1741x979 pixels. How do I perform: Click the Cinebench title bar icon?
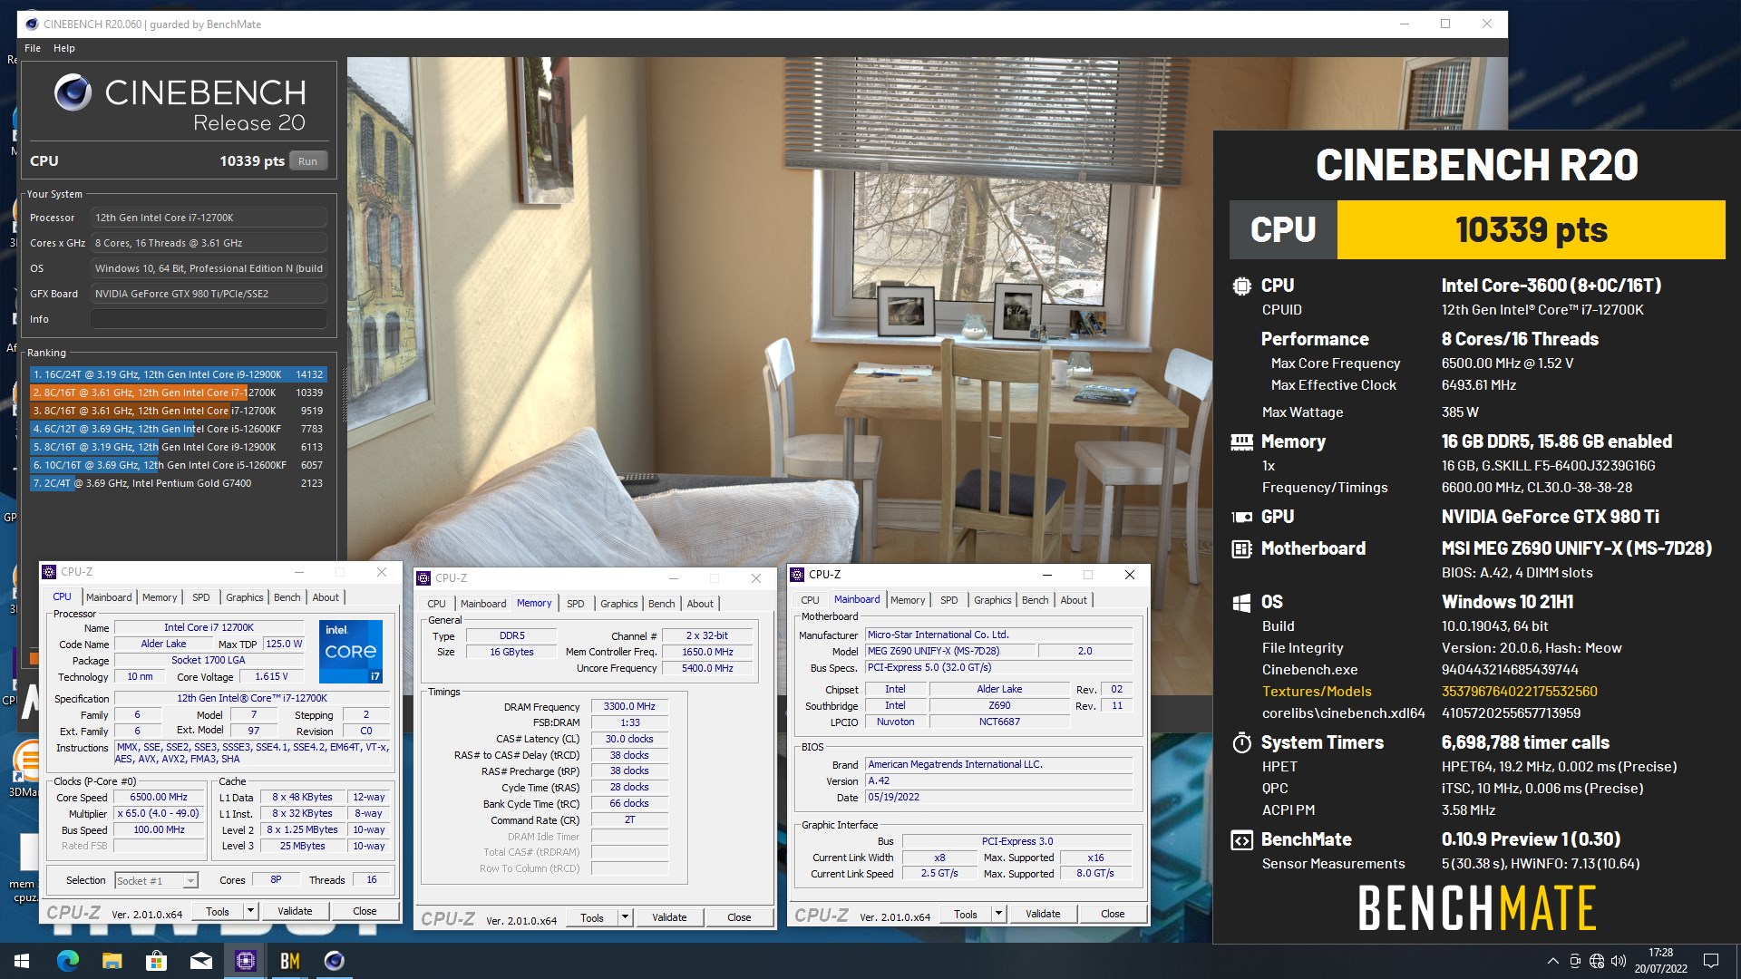[x=32, y=24]
